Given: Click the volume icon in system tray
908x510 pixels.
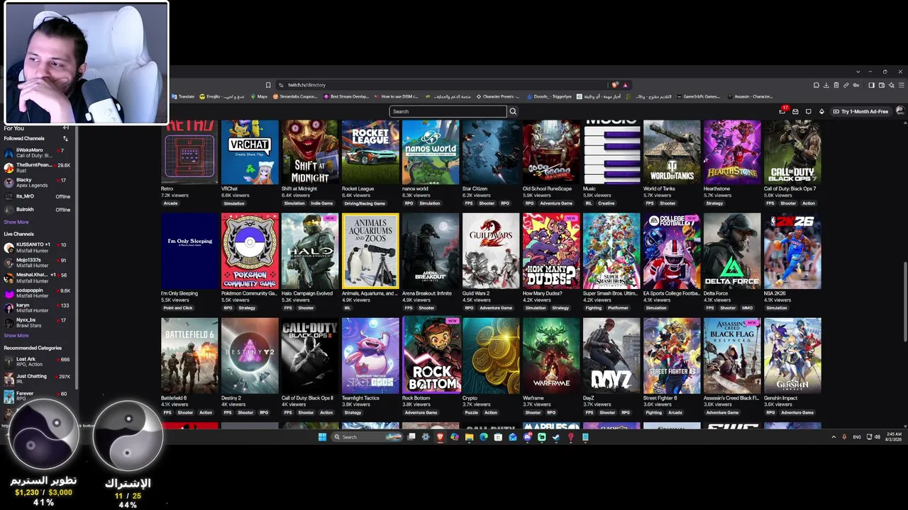Looking at the screenshot, I should 877,437.
